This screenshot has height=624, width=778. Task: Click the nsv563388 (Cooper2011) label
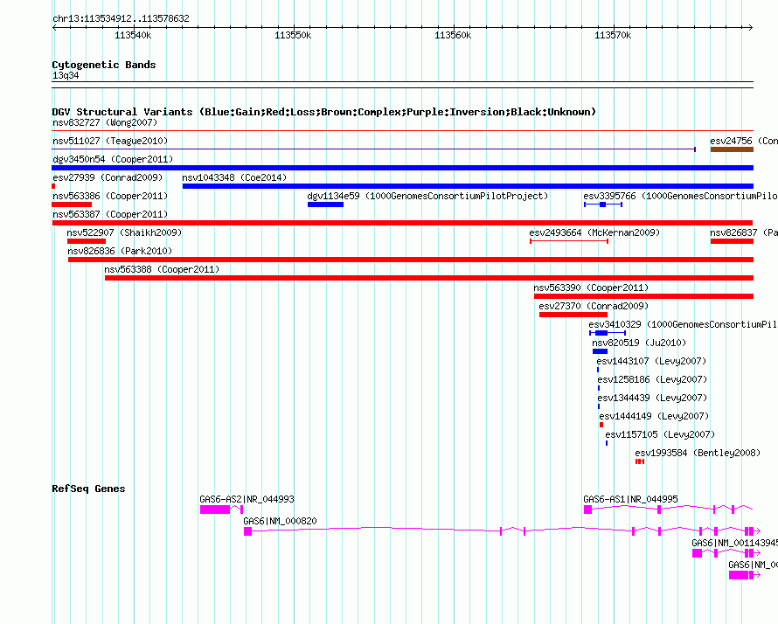162,269
